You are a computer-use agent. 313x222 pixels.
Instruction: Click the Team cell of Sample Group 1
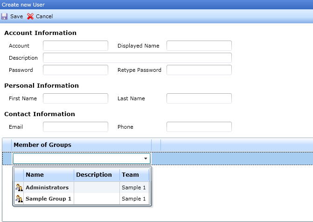click(134, 199)
